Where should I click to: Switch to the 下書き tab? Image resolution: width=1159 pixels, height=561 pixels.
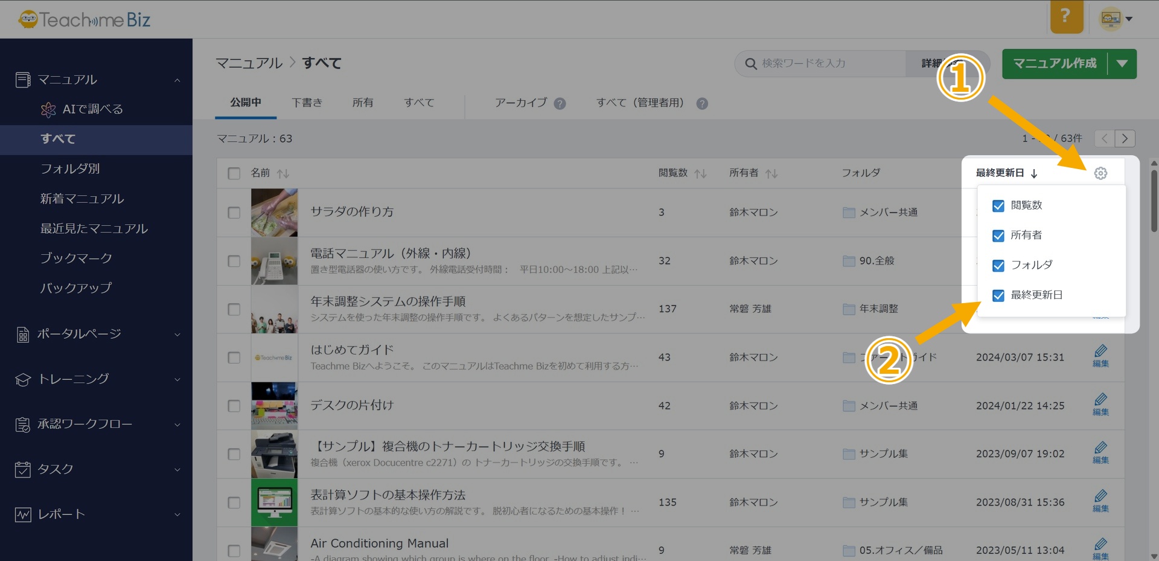307,103
